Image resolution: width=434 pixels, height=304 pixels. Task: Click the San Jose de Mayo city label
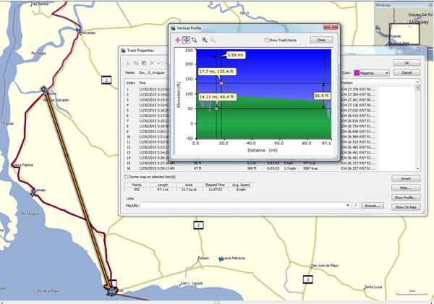click(325, 266)
